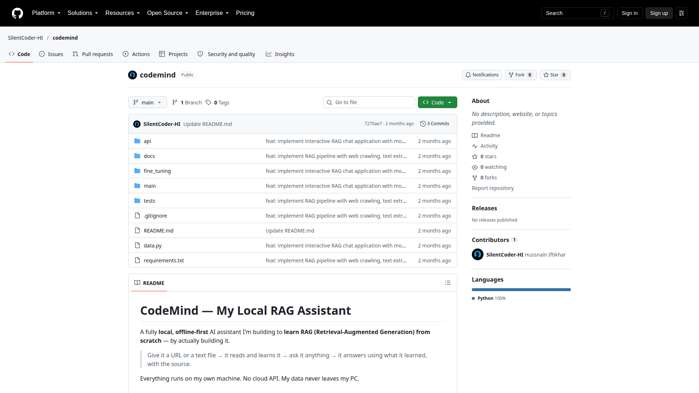Open the README outline list icon

click(448, 283)
